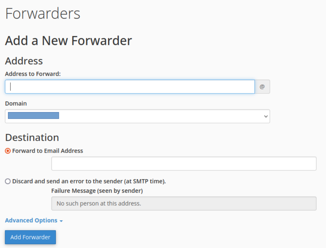The width and height of the screenshot is (326, 248).
Task: Click the Domain field label
Action: coord(16,103)
